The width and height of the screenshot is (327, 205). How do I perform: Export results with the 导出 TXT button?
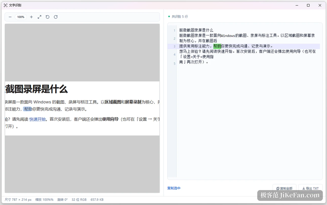(310, 188)
